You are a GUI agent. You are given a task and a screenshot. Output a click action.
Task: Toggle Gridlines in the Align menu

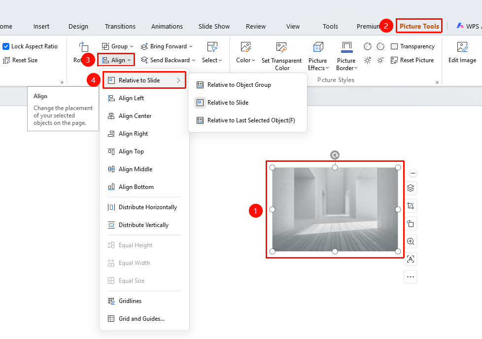pos(144,301)
